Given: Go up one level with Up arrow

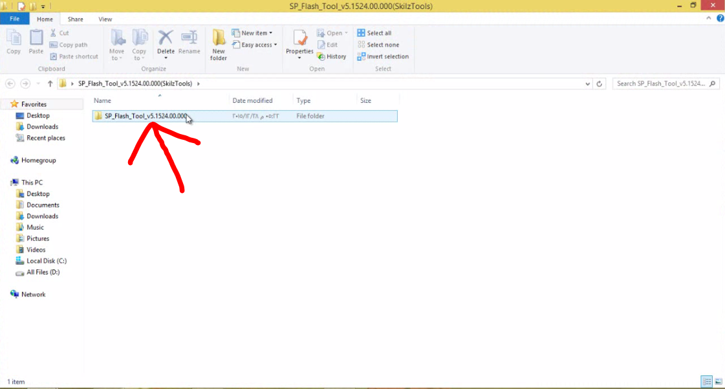Looking at the screenshot, I should 50,83.
